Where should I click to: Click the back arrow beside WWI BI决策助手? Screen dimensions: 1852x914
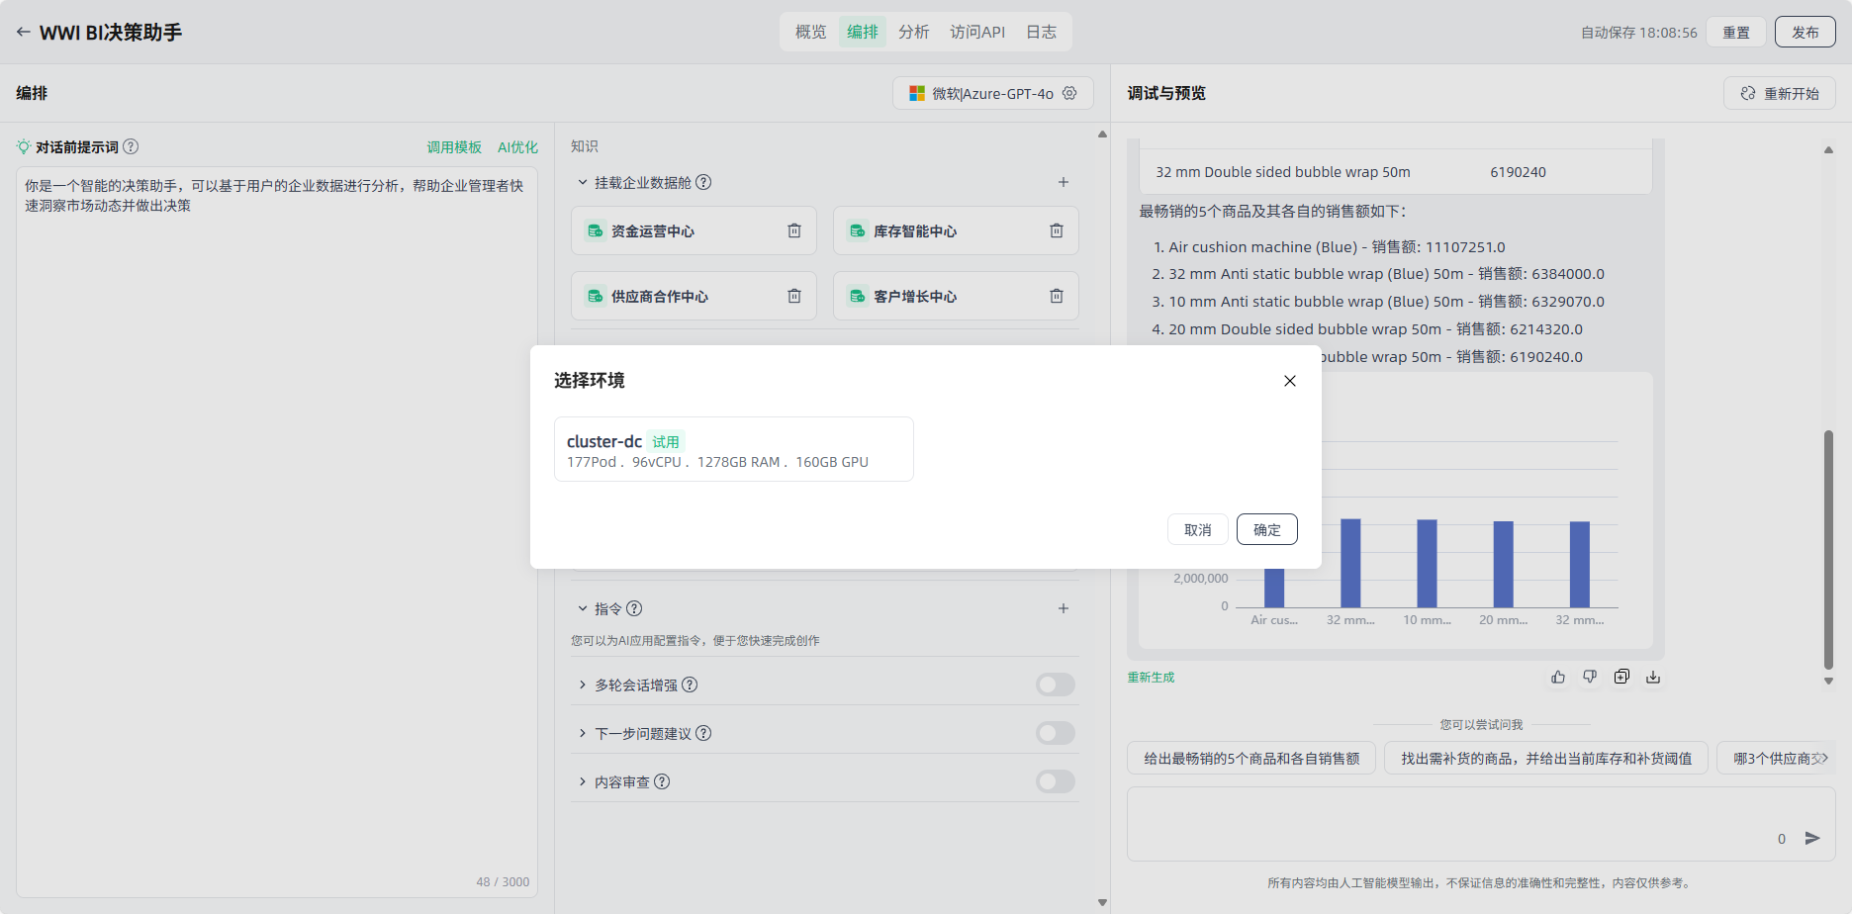coord(23,32)
